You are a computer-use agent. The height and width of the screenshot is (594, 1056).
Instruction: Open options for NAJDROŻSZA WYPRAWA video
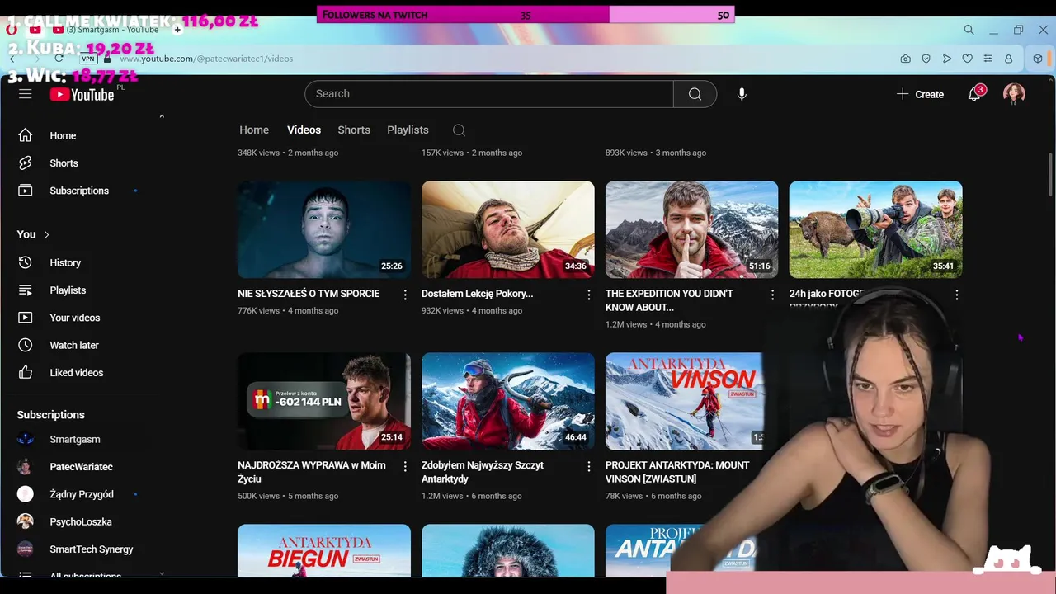click(x=404, y=466)
